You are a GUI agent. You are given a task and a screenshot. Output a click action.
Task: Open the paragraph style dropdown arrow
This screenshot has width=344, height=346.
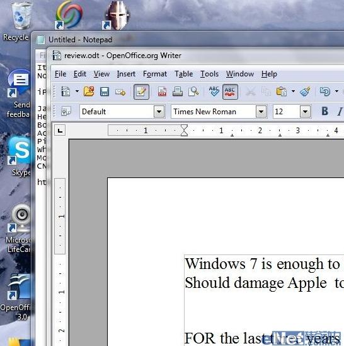[159, 112]
